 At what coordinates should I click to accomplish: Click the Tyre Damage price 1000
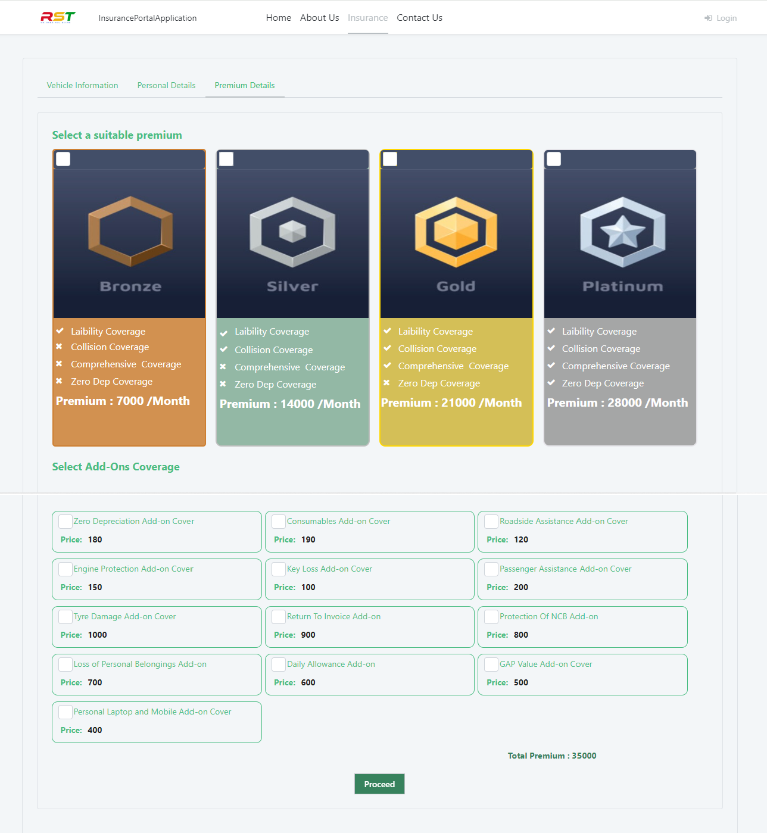pyautogui.click(x=98, y=635)
